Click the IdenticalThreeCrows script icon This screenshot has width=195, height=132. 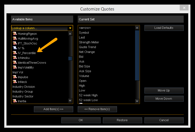pos(15,63)
